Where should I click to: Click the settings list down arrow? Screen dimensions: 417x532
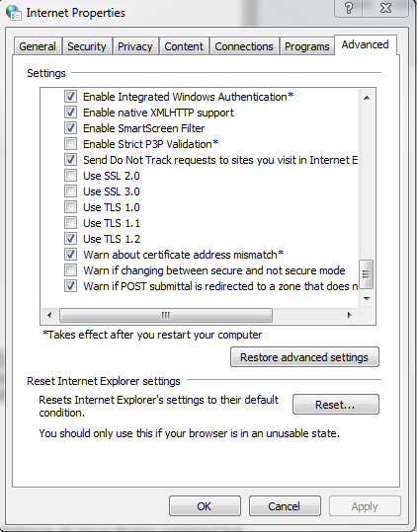(367, 298)
